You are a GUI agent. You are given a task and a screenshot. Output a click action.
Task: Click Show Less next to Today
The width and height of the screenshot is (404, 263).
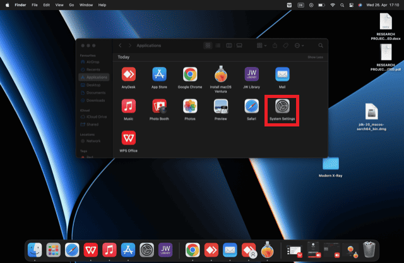pos(315,57)
